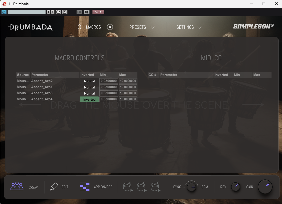Click the Source cell of Accent_Arp2 row
The image size is (282, 204).
coord(23,81)
